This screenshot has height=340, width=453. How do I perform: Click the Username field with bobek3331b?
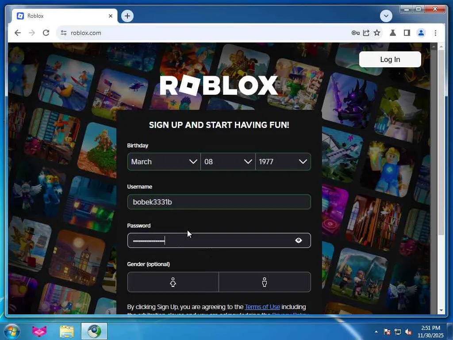tap(219, 202)
